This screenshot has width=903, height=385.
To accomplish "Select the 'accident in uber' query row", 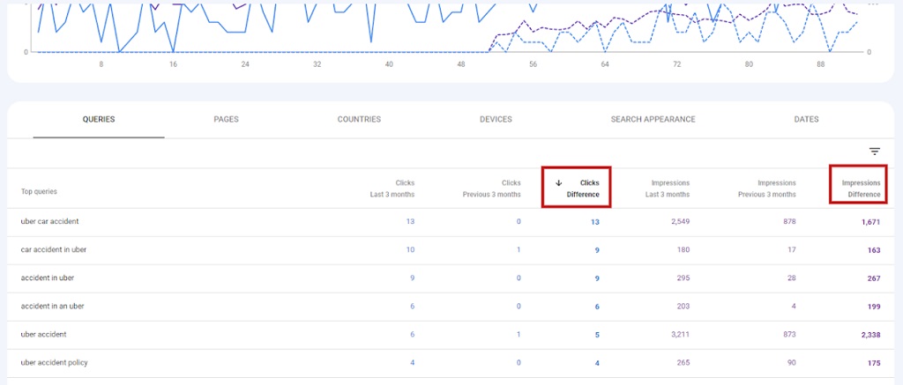I will [451, 278].
